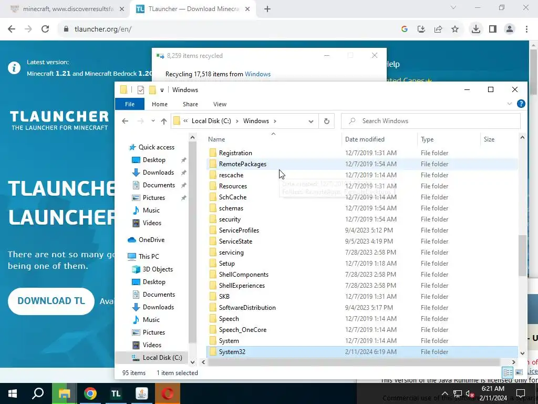Viewport: 538px width, 404px height.
Task: Click the share page icon in address bar
Action: [438, 29]
